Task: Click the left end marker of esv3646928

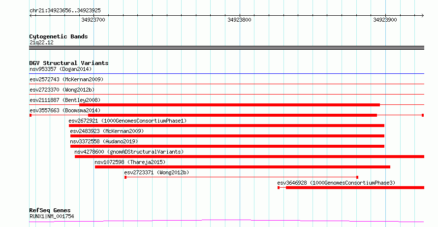Action: coord(279,188)
